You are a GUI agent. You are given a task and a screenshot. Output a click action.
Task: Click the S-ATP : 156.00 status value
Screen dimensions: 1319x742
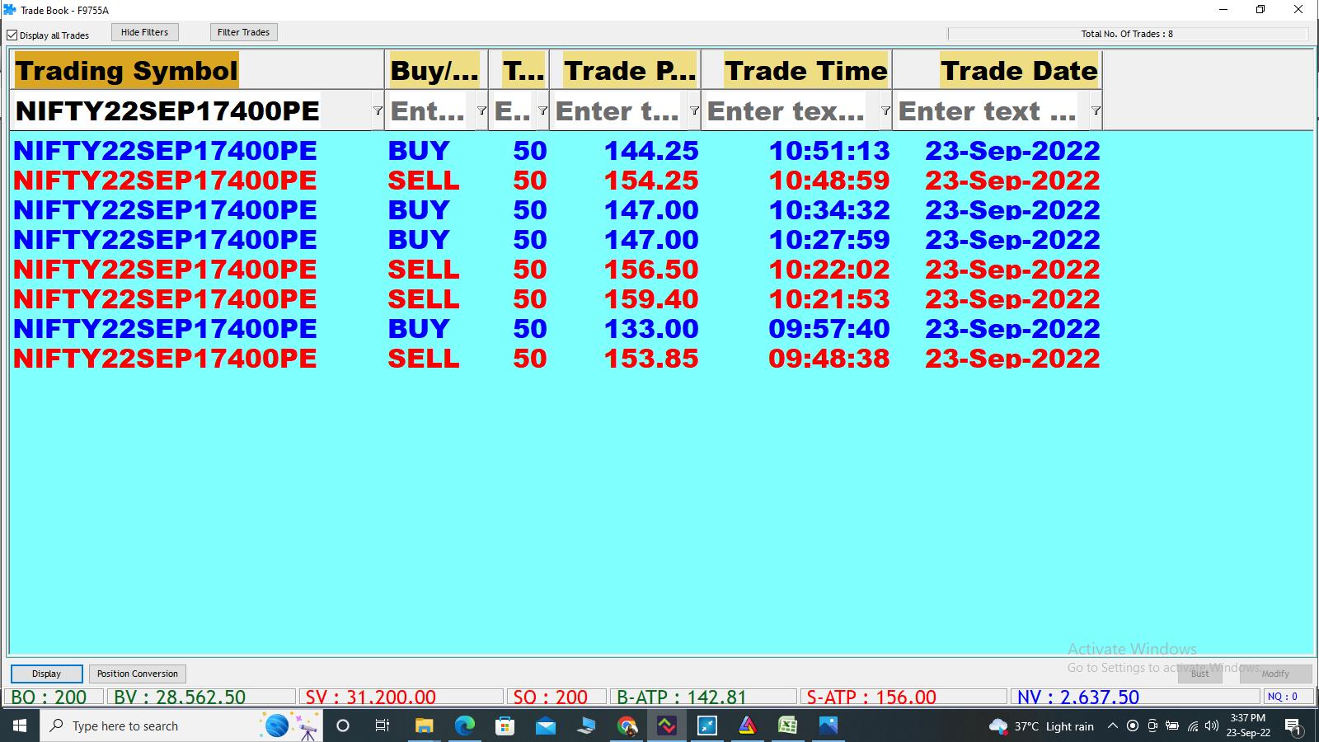(904, 697)
